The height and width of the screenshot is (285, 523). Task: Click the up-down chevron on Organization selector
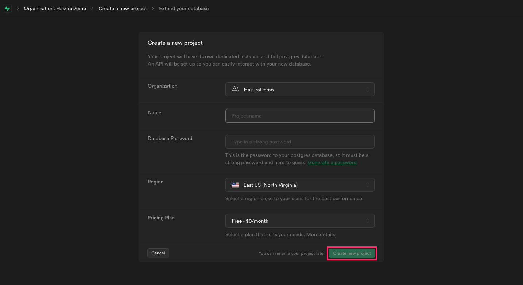click(368, 89)
